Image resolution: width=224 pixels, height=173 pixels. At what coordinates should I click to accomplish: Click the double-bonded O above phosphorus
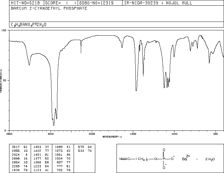[x=164, y=150]
